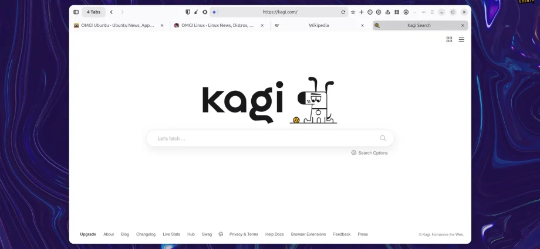Open the three-dots more options menu
This screenshot has height=249, width=540.
click(x=424, y=12)
